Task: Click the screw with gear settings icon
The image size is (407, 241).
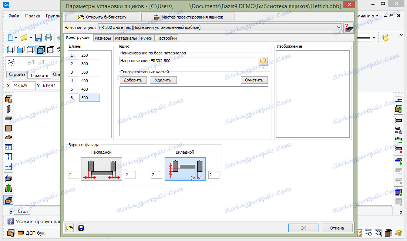Action: [398, 130]
